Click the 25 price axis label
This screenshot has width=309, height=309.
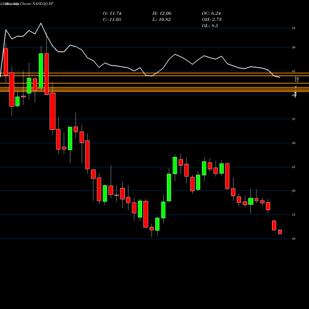(294, 167)
